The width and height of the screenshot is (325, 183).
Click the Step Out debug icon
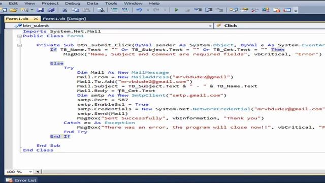[x=219, y=10]
